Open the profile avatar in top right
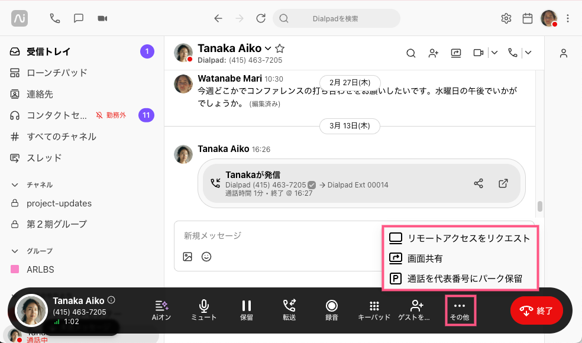The width and height of the screenshot is (582, 343). [549, 18]
